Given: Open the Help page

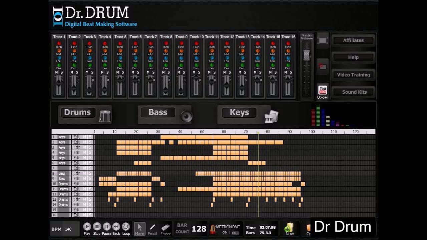Looking at the screenshot, I should click(x=353, y=57).
